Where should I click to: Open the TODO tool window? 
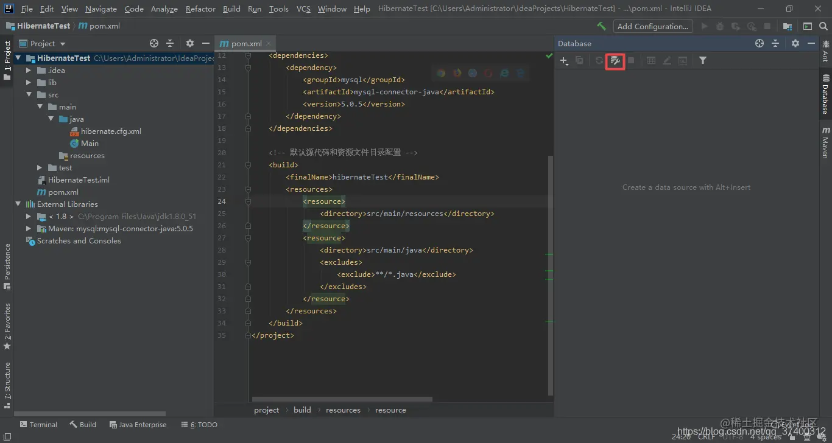[199, 425]
